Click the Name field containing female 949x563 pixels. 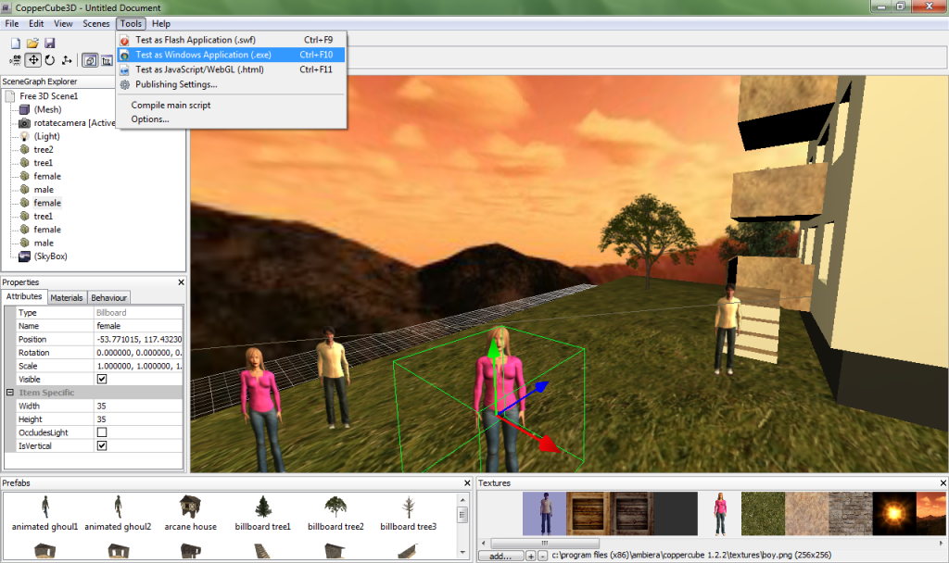[139, 326]
